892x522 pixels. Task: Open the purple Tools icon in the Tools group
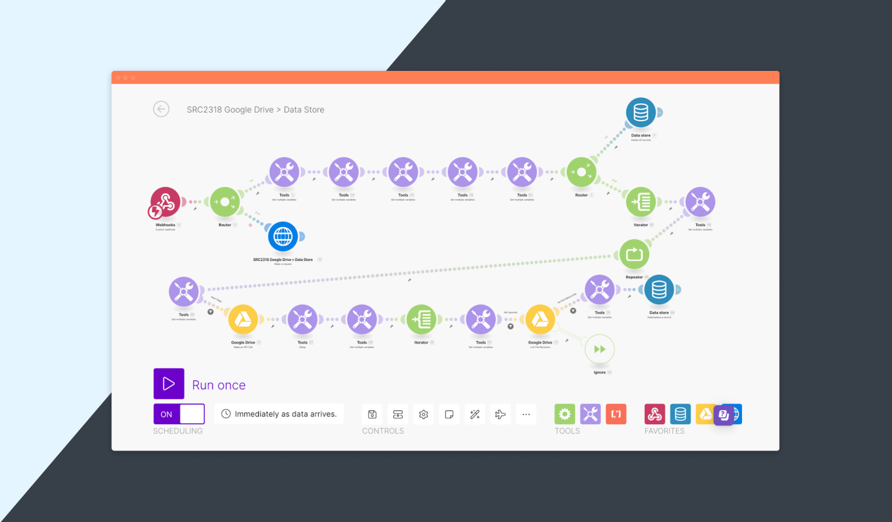(x=591, y=414)
